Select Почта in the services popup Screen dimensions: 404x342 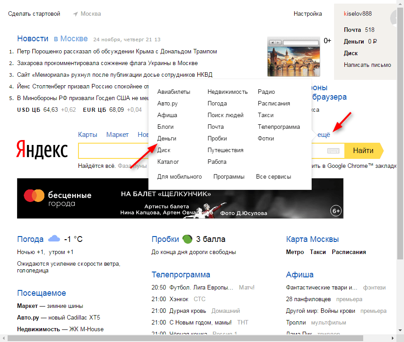(216, 127)
